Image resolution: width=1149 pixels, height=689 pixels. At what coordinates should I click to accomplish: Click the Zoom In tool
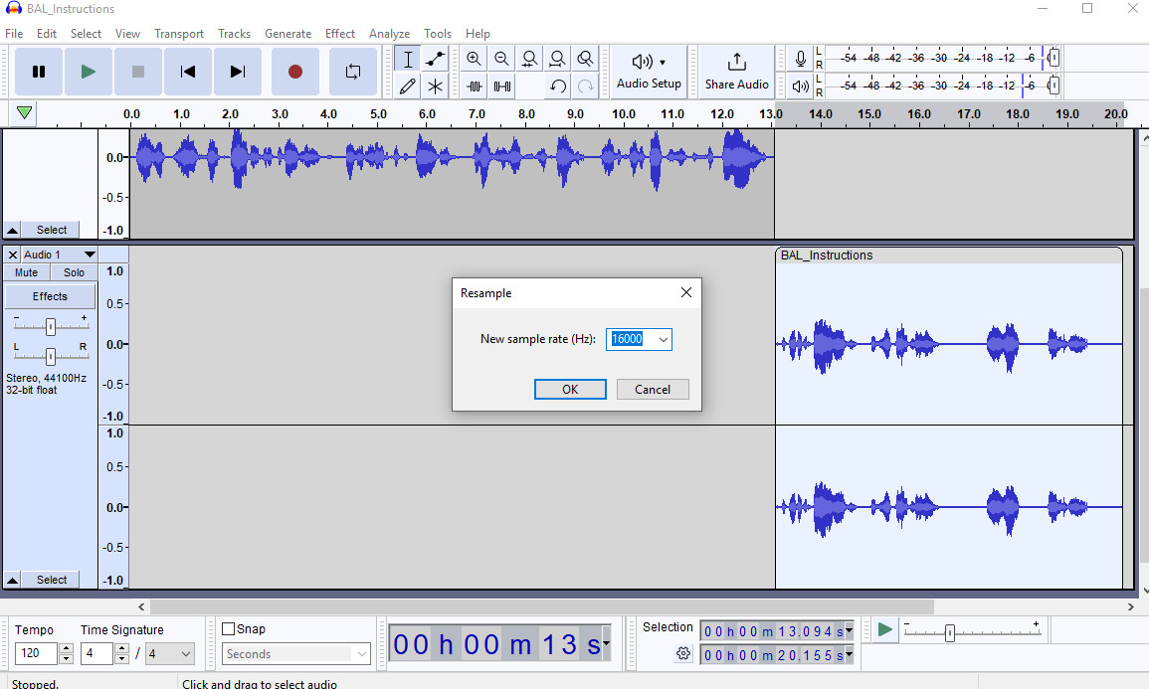(x=475, y=58)
